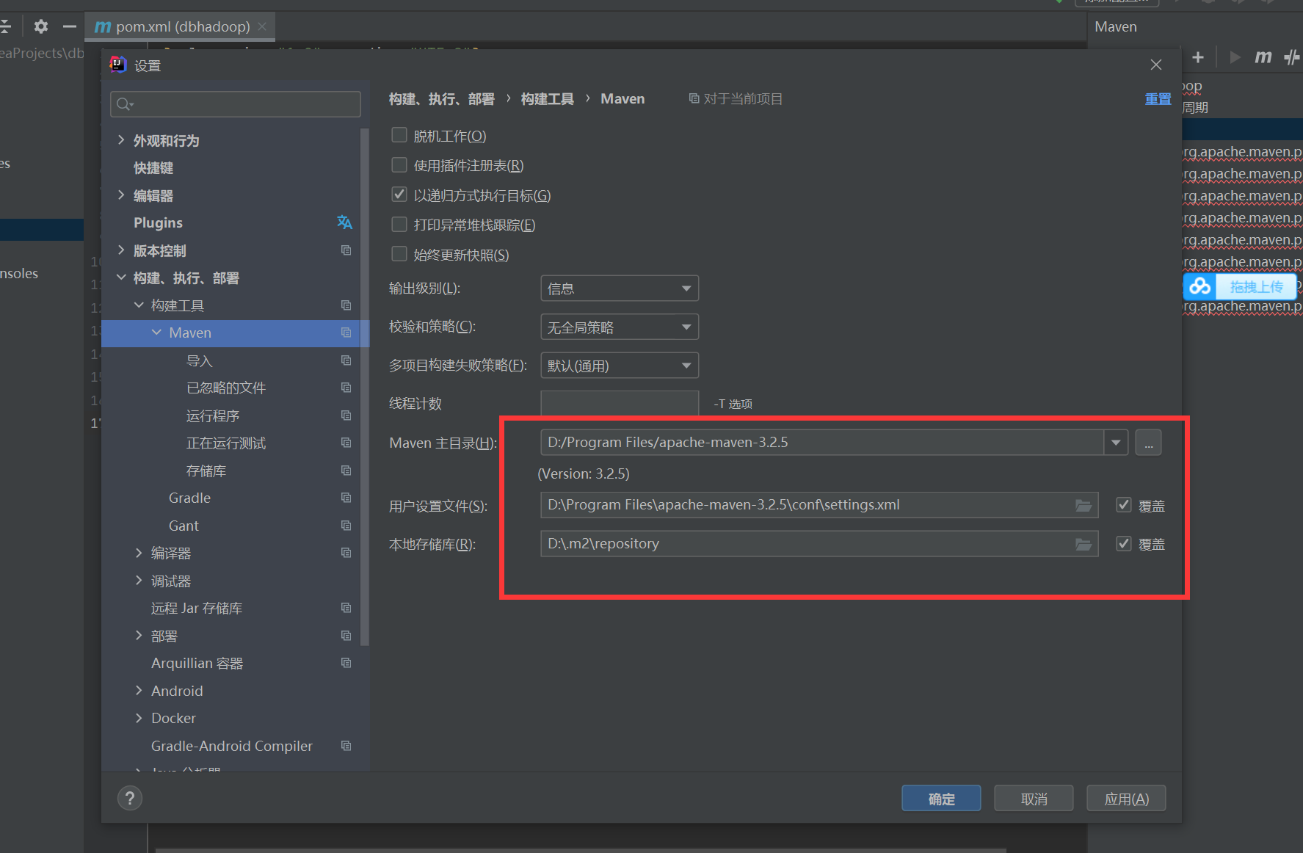
Task: Toggle 覆盖 checkbox for 本地存储库
Action: click(x=1124, y=544)
